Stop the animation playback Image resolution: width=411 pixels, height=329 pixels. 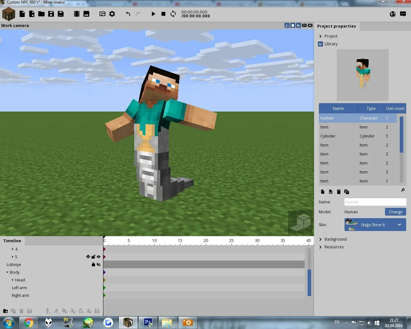(x=163, y=14)
